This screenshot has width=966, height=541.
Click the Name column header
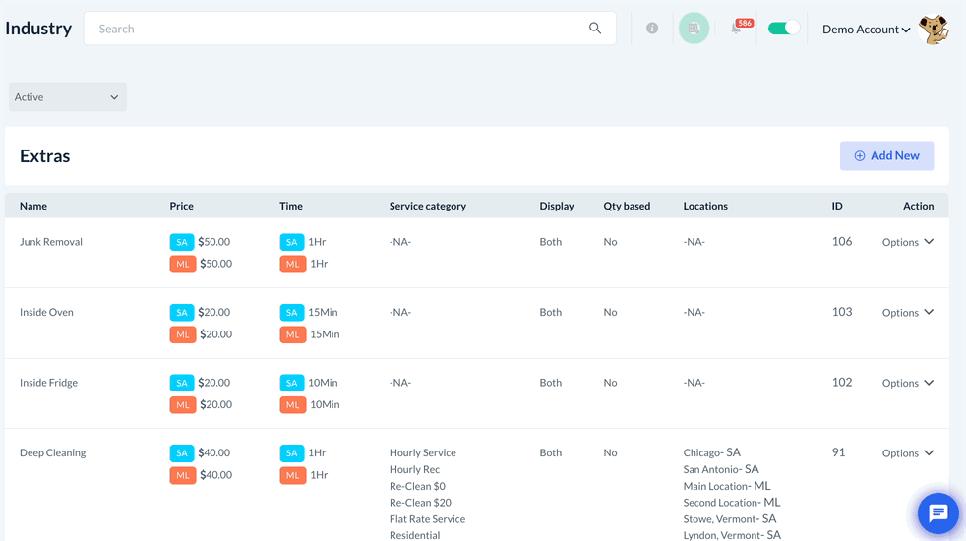pos(33,206)
